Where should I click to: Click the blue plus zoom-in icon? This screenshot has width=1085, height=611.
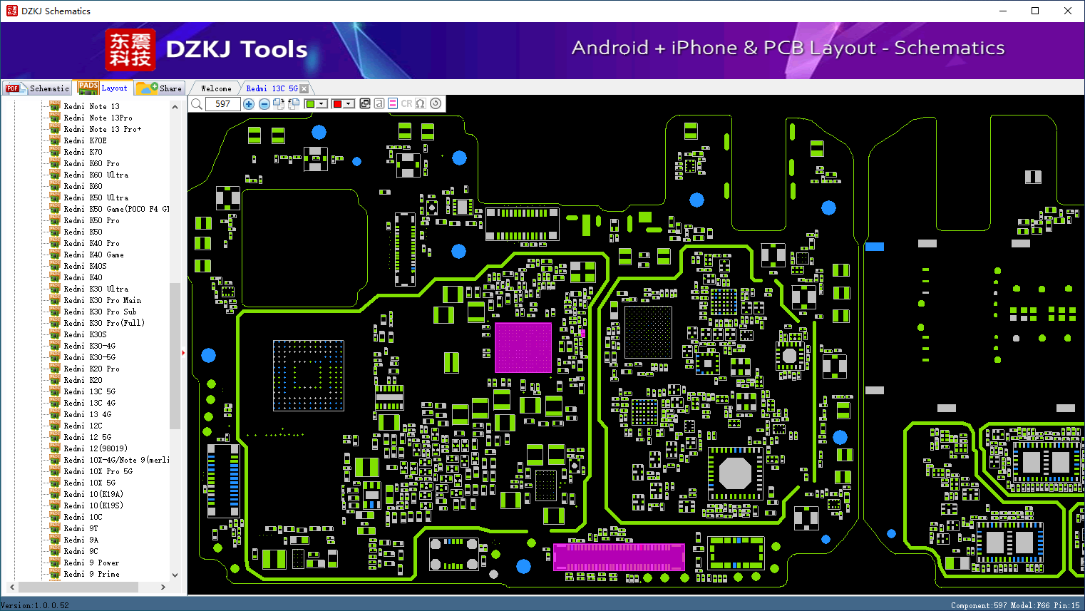pos(249,104)
